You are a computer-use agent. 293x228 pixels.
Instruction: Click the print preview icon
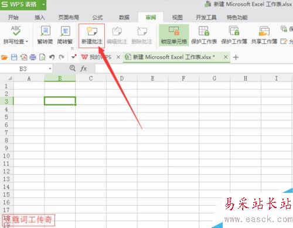point(42,57)
